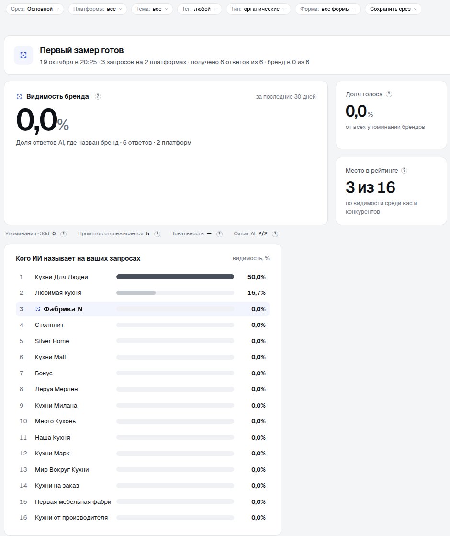Click the empty visibility bar of Столплит
The height and width of the screenshot is (536, 450).
175,325
